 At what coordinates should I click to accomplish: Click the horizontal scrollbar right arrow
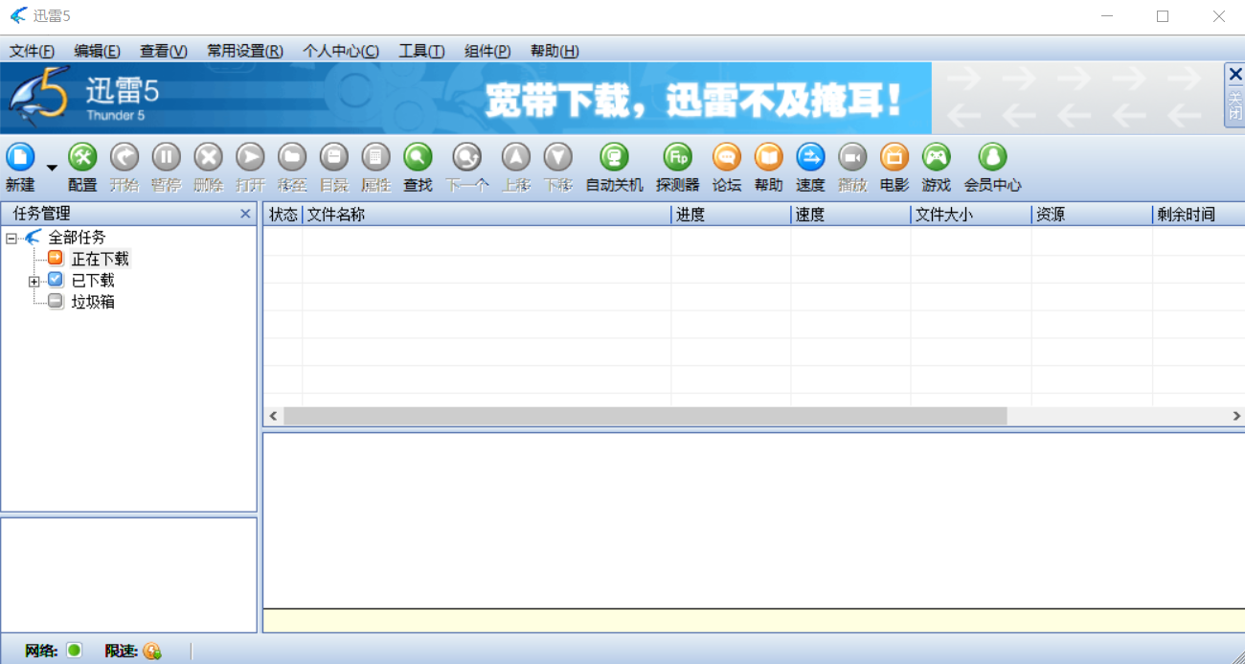(x=1236, y=416)
